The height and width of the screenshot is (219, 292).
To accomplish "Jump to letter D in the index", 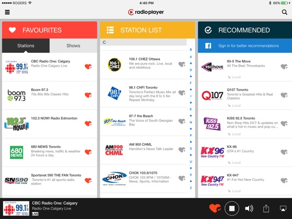I will (x=190, y=70).
